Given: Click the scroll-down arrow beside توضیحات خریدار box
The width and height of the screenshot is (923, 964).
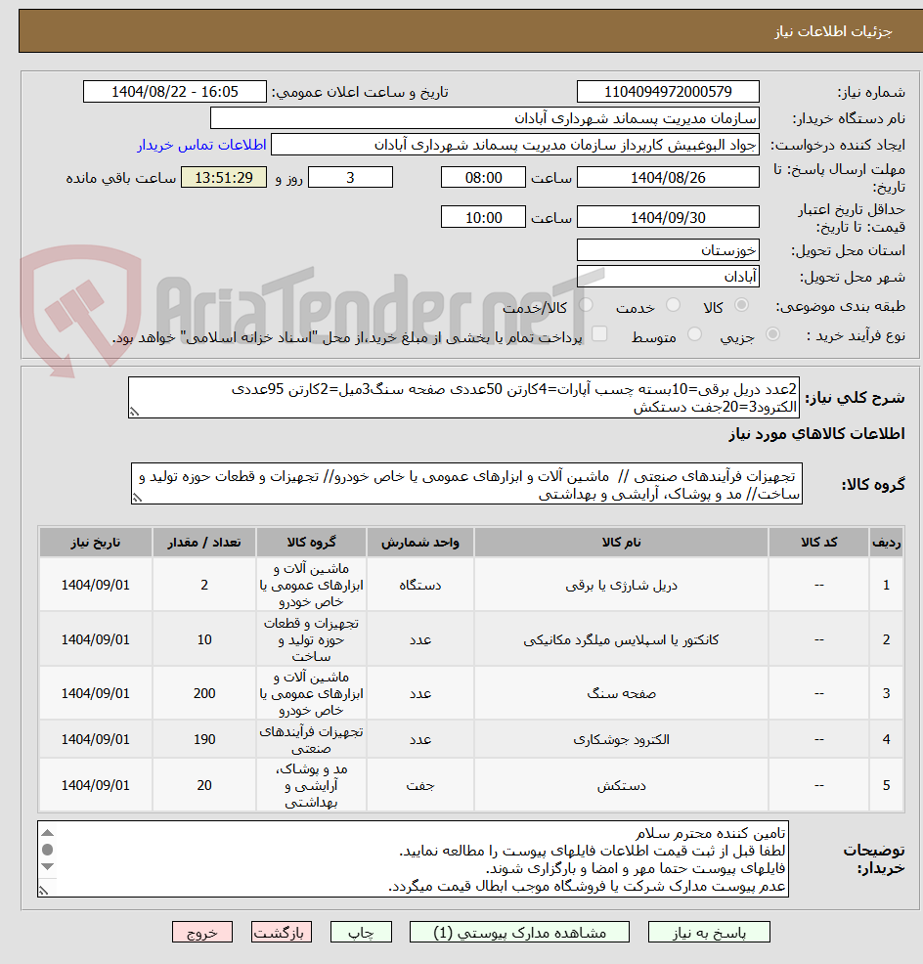Looking at the screenshot, I should [x=48, y=866].
